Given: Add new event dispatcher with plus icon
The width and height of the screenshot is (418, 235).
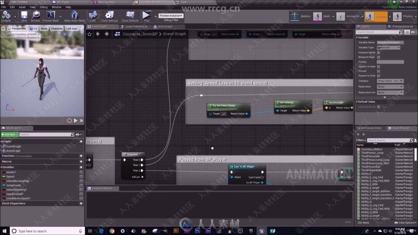Looking at the screenshot, I should pos(81,203).
